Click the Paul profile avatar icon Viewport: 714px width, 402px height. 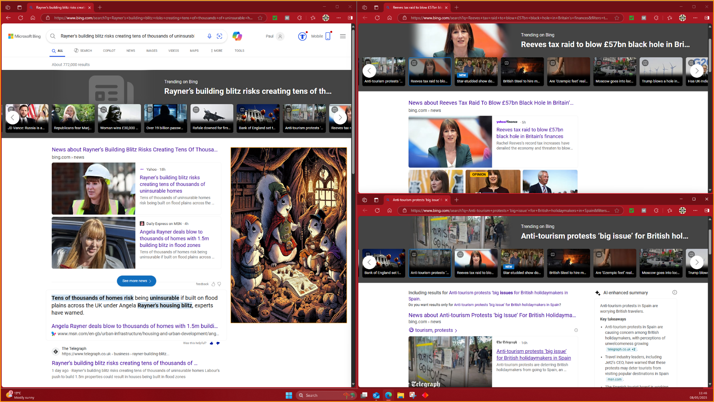point(280,36)
